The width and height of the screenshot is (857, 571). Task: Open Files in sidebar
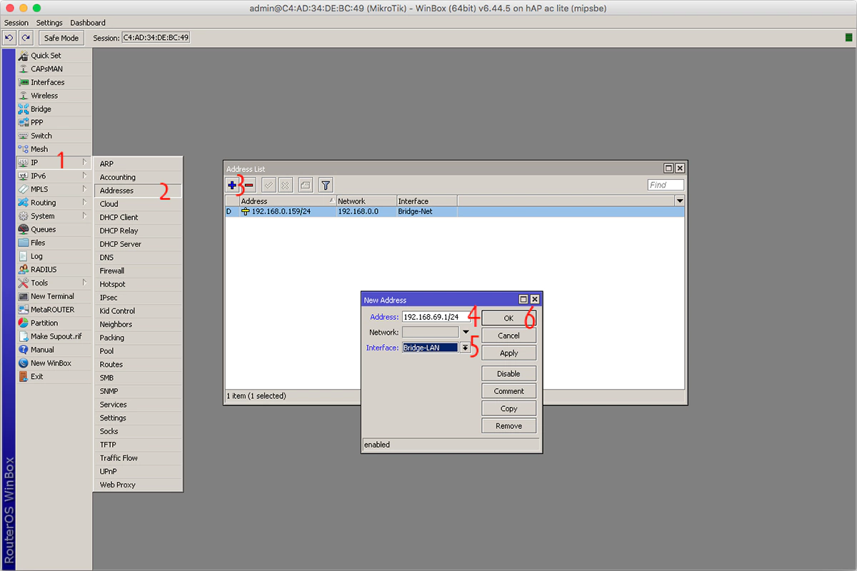pos(54,243)
